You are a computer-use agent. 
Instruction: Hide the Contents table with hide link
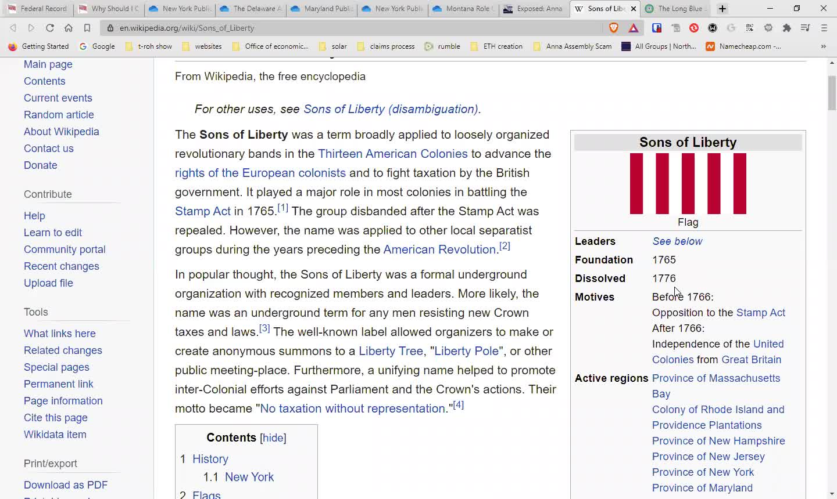click(273, 438)
